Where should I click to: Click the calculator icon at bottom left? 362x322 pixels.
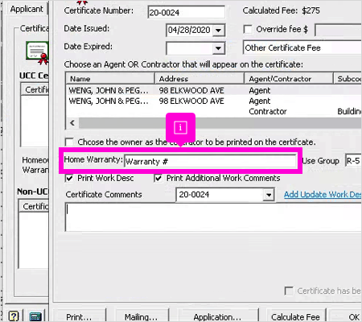click(35, 316)
